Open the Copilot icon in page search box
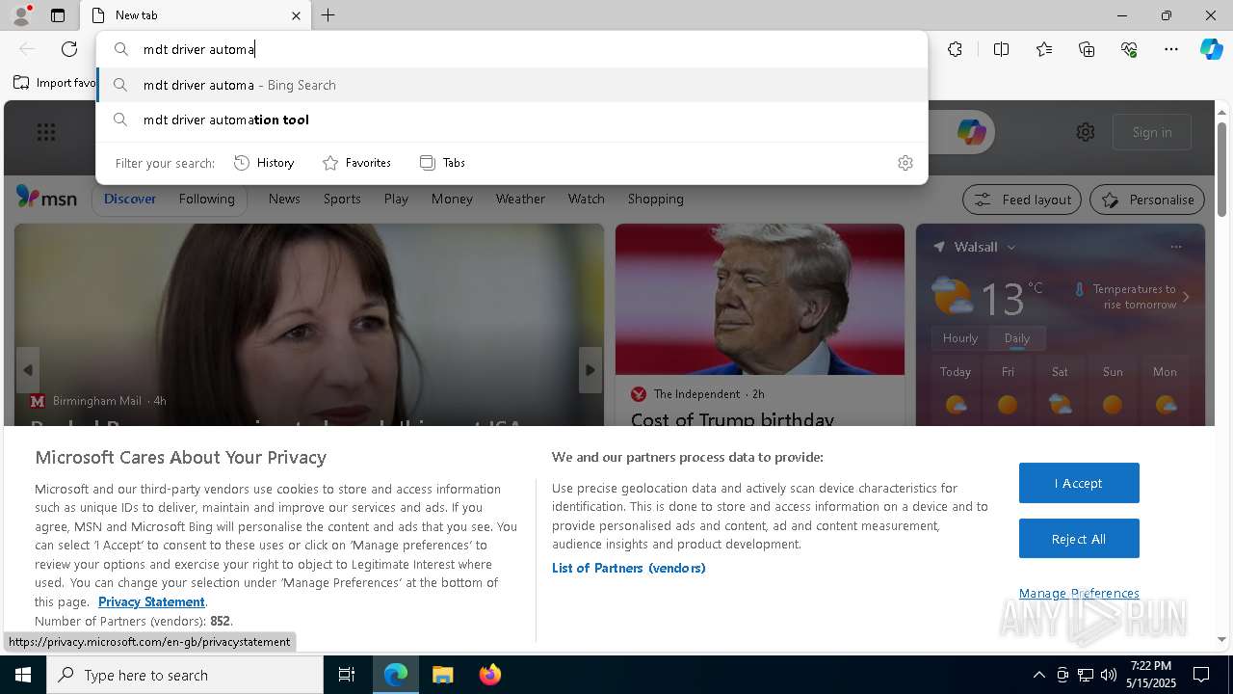1233x694 pixels. 971,132
